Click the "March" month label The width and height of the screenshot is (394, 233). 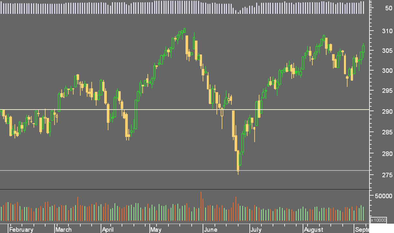point(63,230)
